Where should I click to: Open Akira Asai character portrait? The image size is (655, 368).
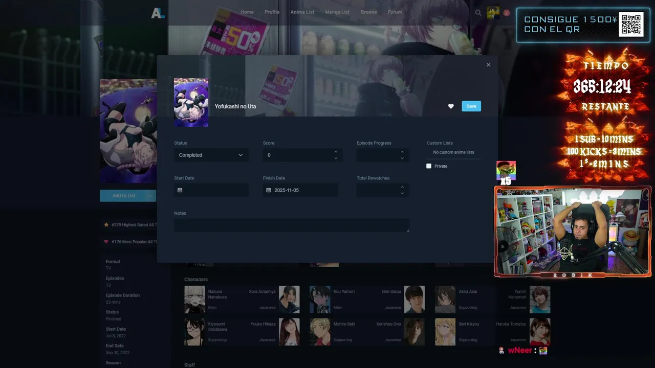tap(445, 300)
